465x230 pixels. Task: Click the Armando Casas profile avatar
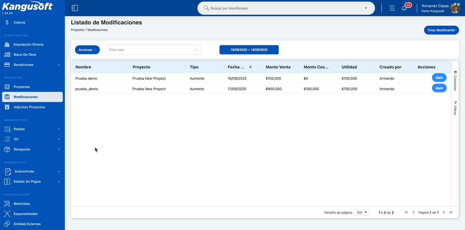coord(455,8)
